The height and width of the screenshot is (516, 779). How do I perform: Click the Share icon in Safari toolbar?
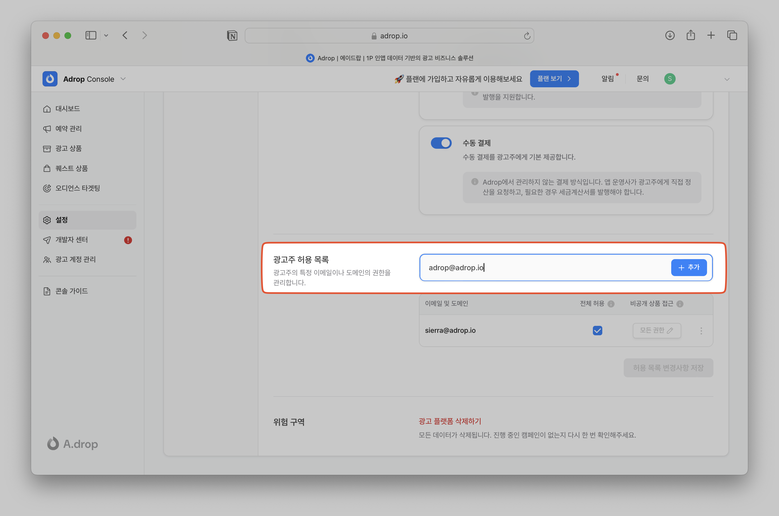click(691, 35)
